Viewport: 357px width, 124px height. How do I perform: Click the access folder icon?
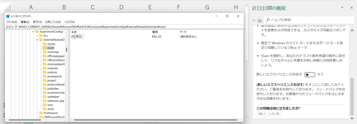(45, 44)
